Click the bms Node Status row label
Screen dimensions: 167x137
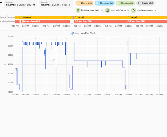7,18
